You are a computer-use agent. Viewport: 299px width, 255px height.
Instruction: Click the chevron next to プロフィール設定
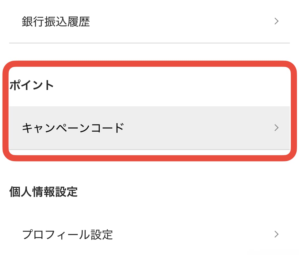tap(276, 234)
